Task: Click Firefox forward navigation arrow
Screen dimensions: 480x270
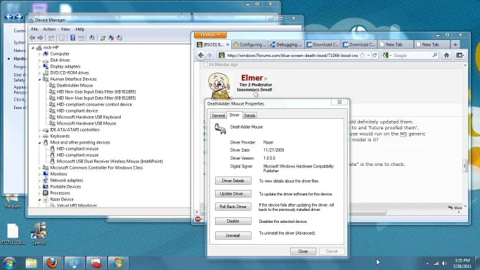Action: click(x=209, y=56)
